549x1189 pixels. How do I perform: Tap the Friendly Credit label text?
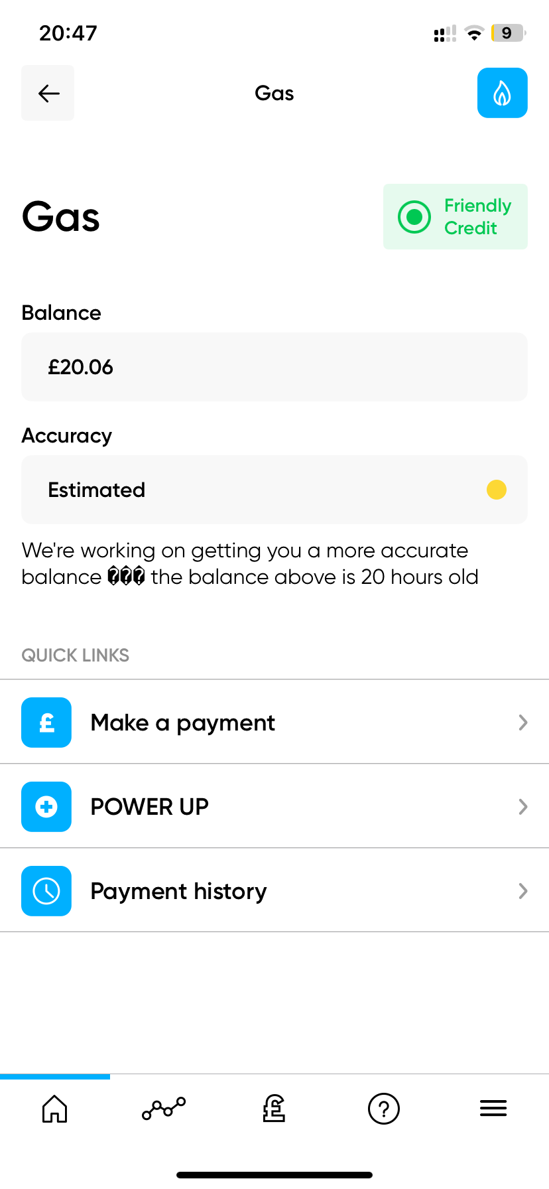coord(477,217)
